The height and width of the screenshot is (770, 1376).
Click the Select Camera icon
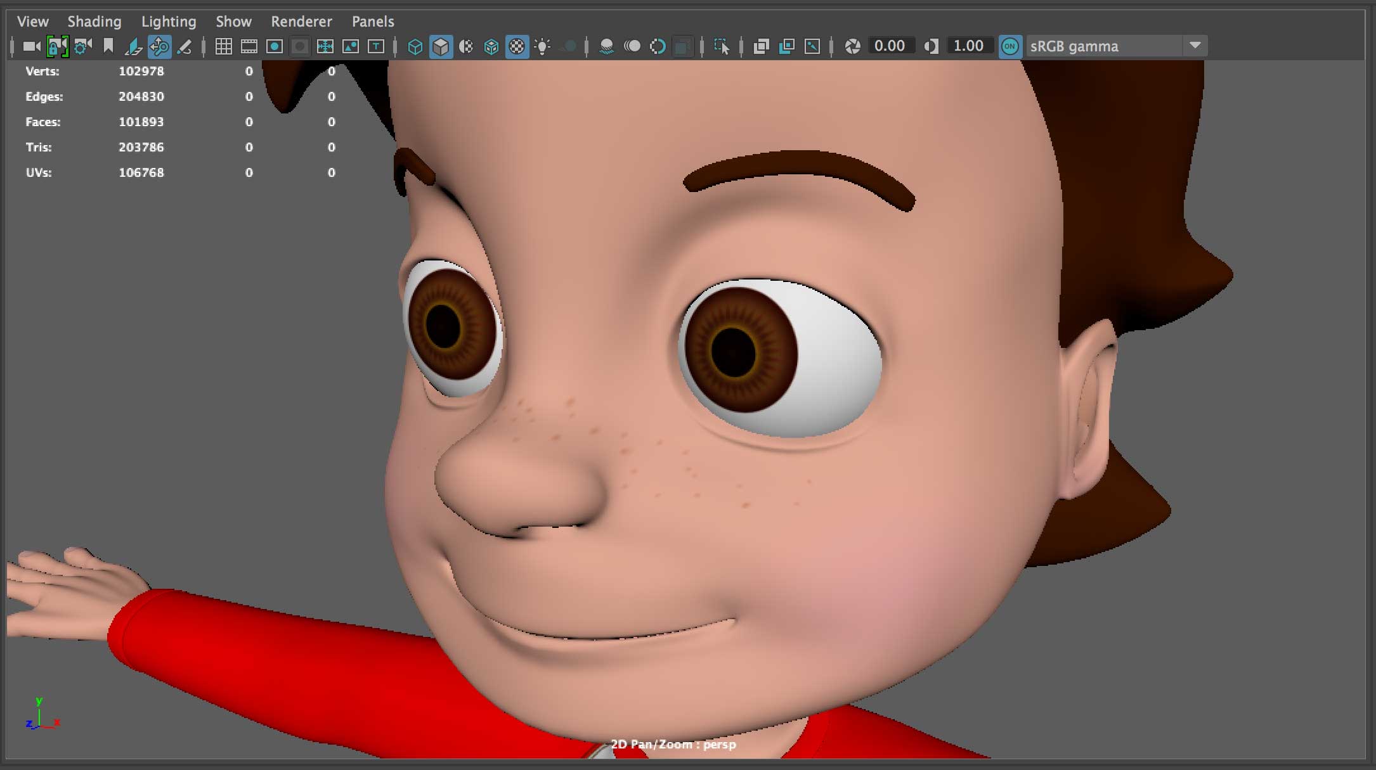(31, 46)
